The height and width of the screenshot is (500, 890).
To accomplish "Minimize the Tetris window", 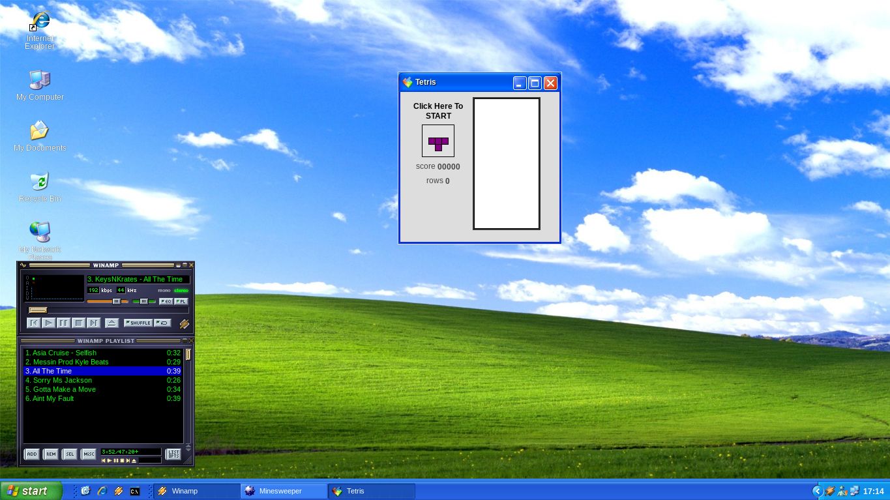I will [x=520, y=83].
